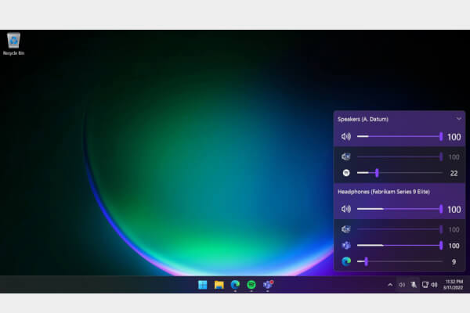This screenshot has width=470, height=313.
Task: Unmute system sounds under Speakers
Action: tap(346, 157)
